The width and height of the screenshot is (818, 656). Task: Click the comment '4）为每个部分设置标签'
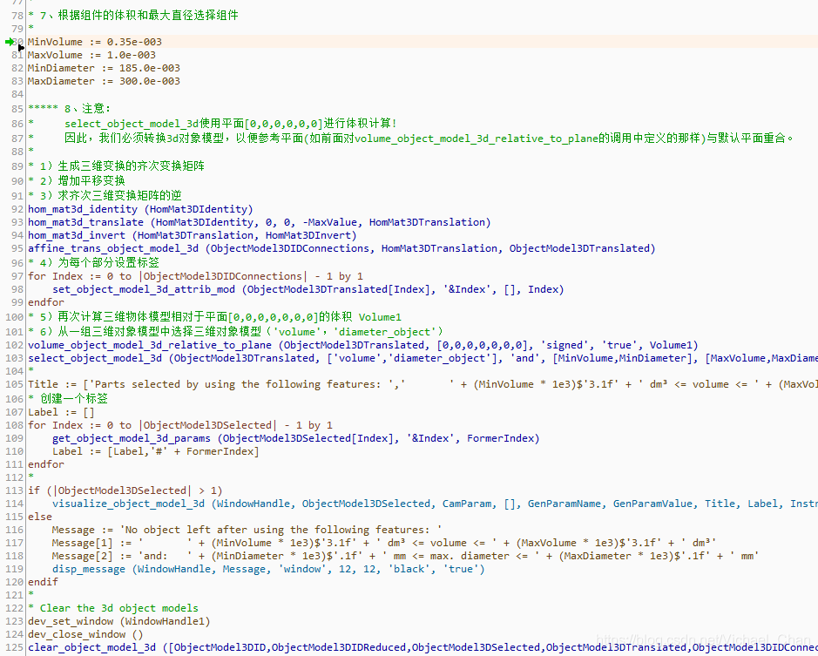[93, 262]
